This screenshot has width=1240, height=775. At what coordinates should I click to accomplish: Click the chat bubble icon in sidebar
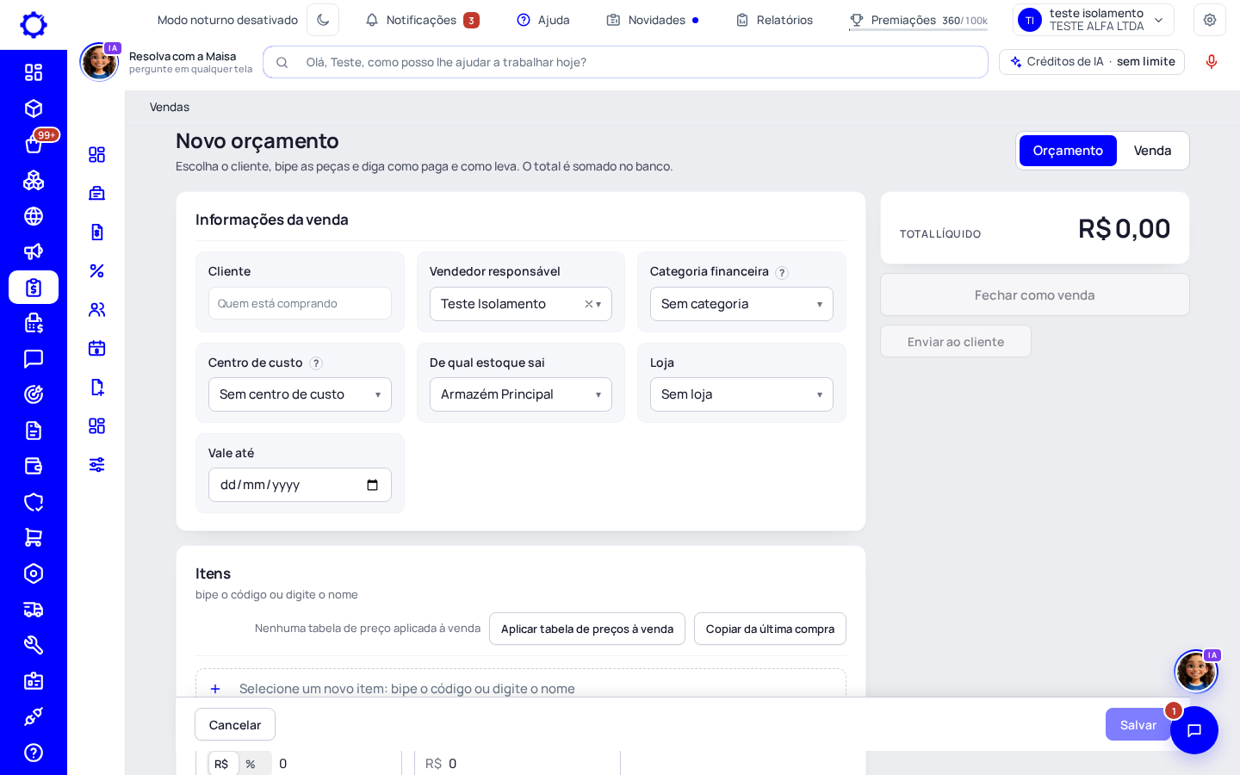click(x=34, y=359)
